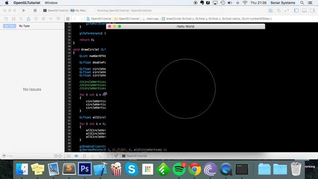The height and width of the screenshot is (179, 318).
Task: Toggle the debug area visibility
Action: (x=304, y=10)
